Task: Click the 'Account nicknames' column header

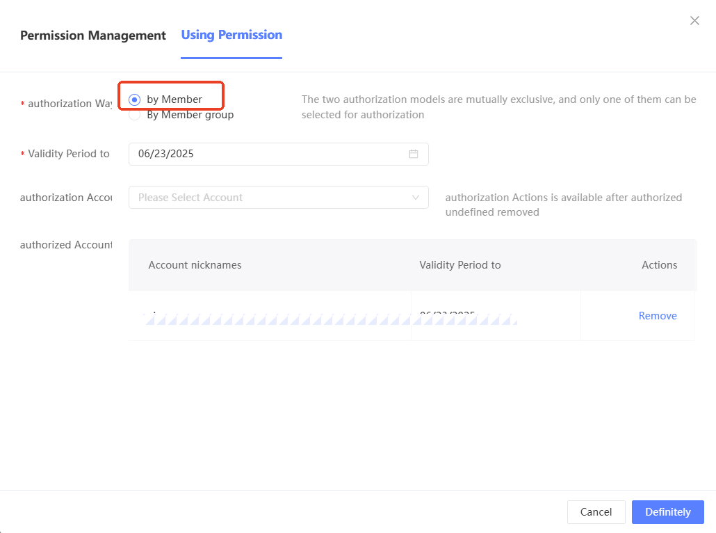Action: (195, 265)
